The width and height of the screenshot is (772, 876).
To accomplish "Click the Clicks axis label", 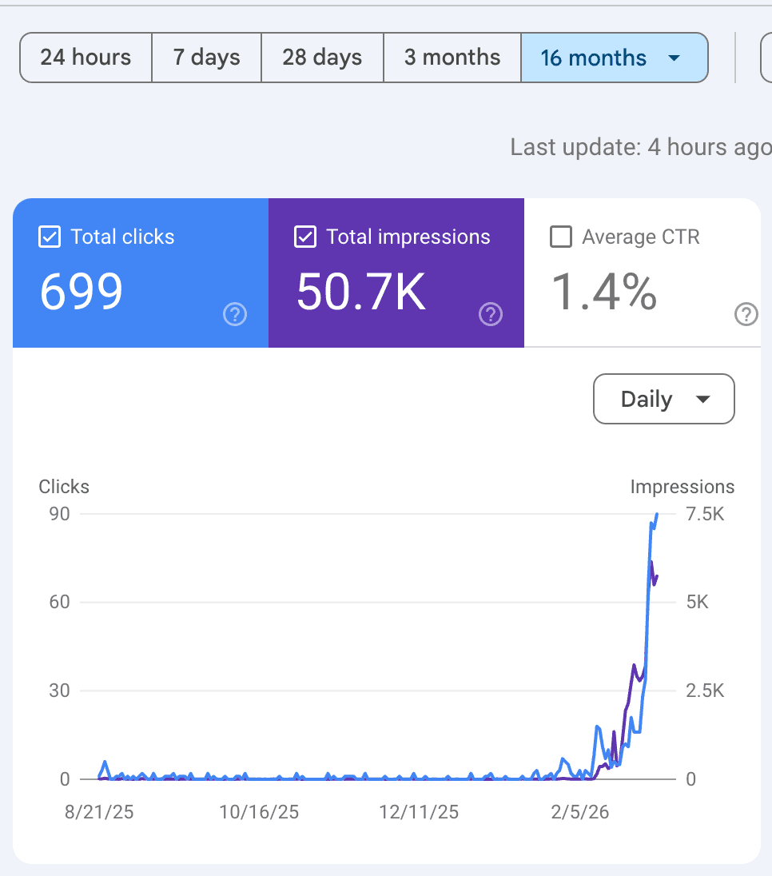I will click(63, 486).
